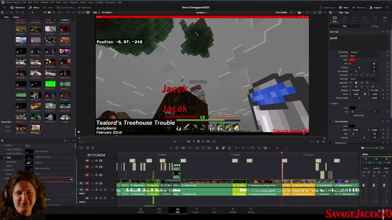Open the Index panel

coord(48,7)
